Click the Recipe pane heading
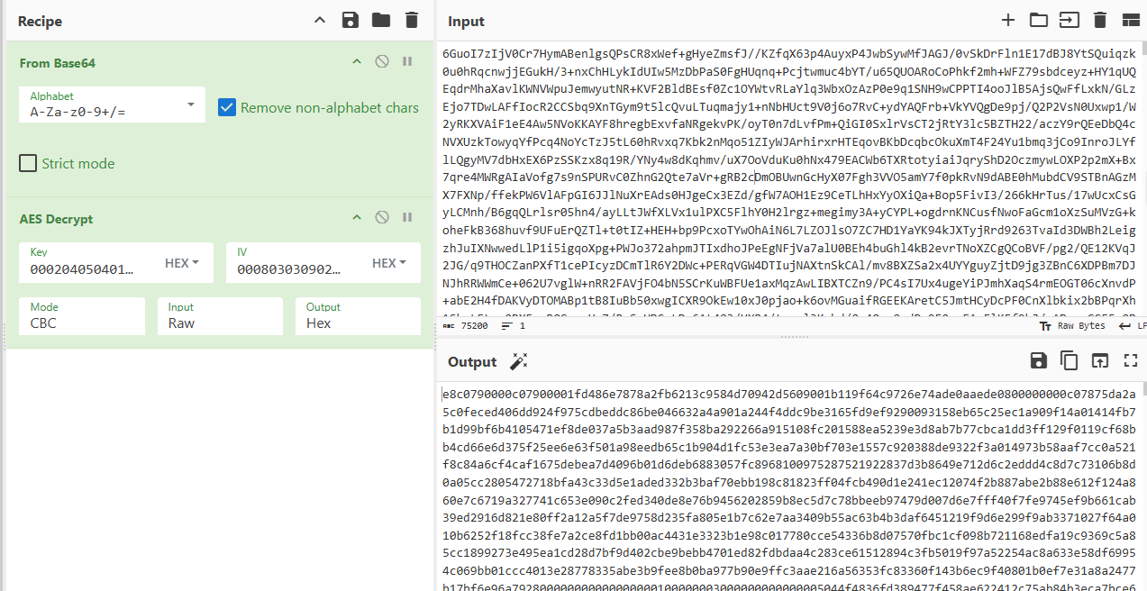This screenshot has width=1147, height=591. [40, 21]
